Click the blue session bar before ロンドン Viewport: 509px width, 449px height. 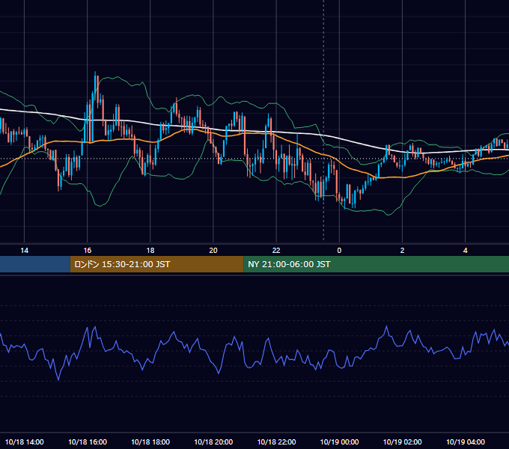coord(35,264)
